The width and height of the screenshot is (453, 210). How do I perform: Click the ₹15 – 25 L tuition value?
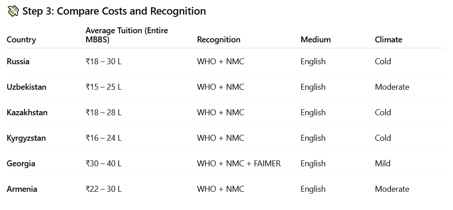104,87
